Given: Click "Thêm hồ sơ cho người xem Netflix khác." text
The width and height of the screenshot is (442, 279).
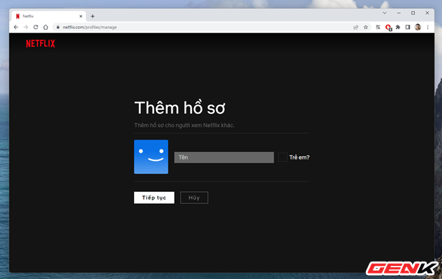Looking at the screenshot, I should pos(184,125).
